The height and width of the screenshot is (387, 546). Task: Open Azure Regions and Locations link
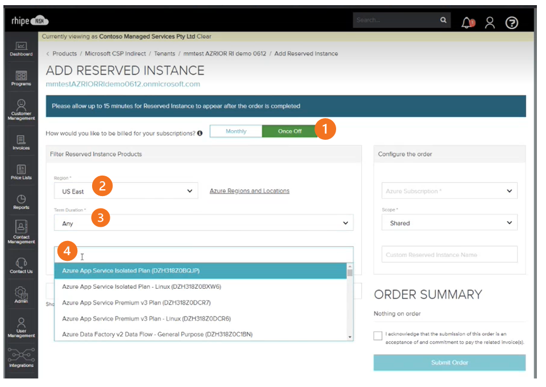[249, 191]
